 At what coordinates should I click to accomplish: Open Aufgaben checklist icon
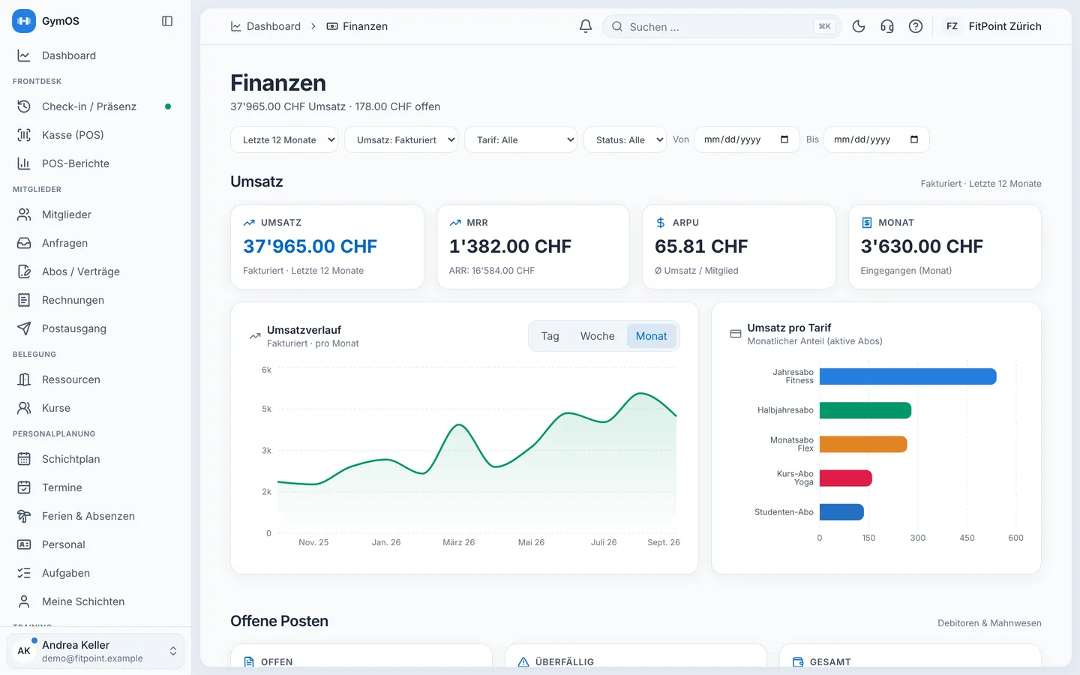[24, 573]
